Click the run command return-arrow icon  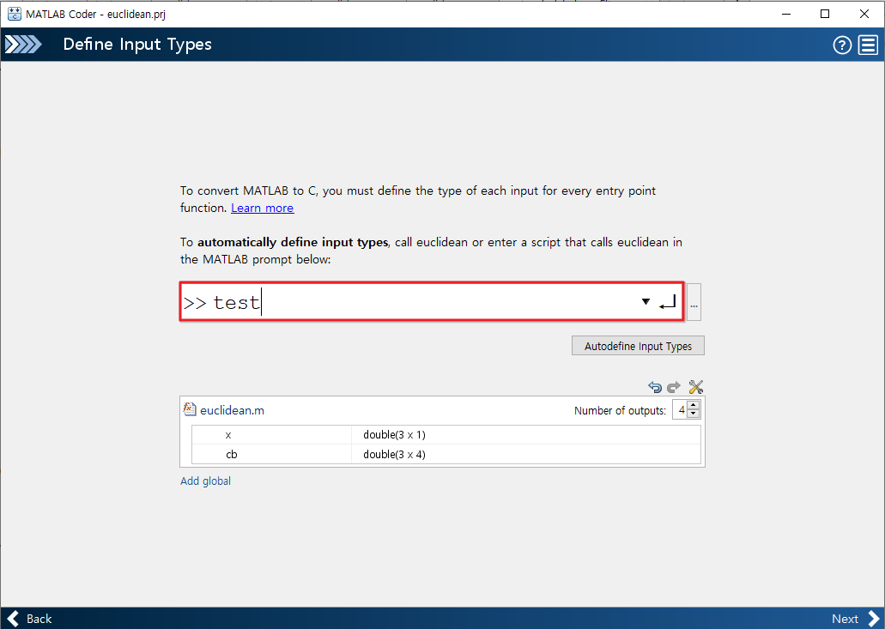667,302
